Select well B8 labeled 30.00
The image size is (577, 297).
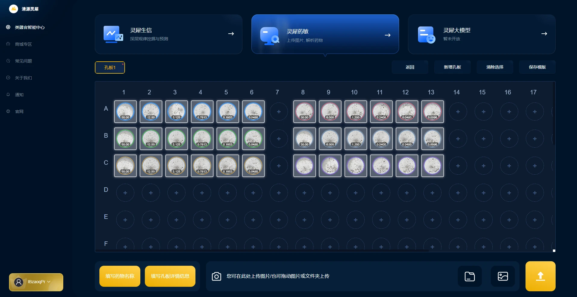(304, 139)
